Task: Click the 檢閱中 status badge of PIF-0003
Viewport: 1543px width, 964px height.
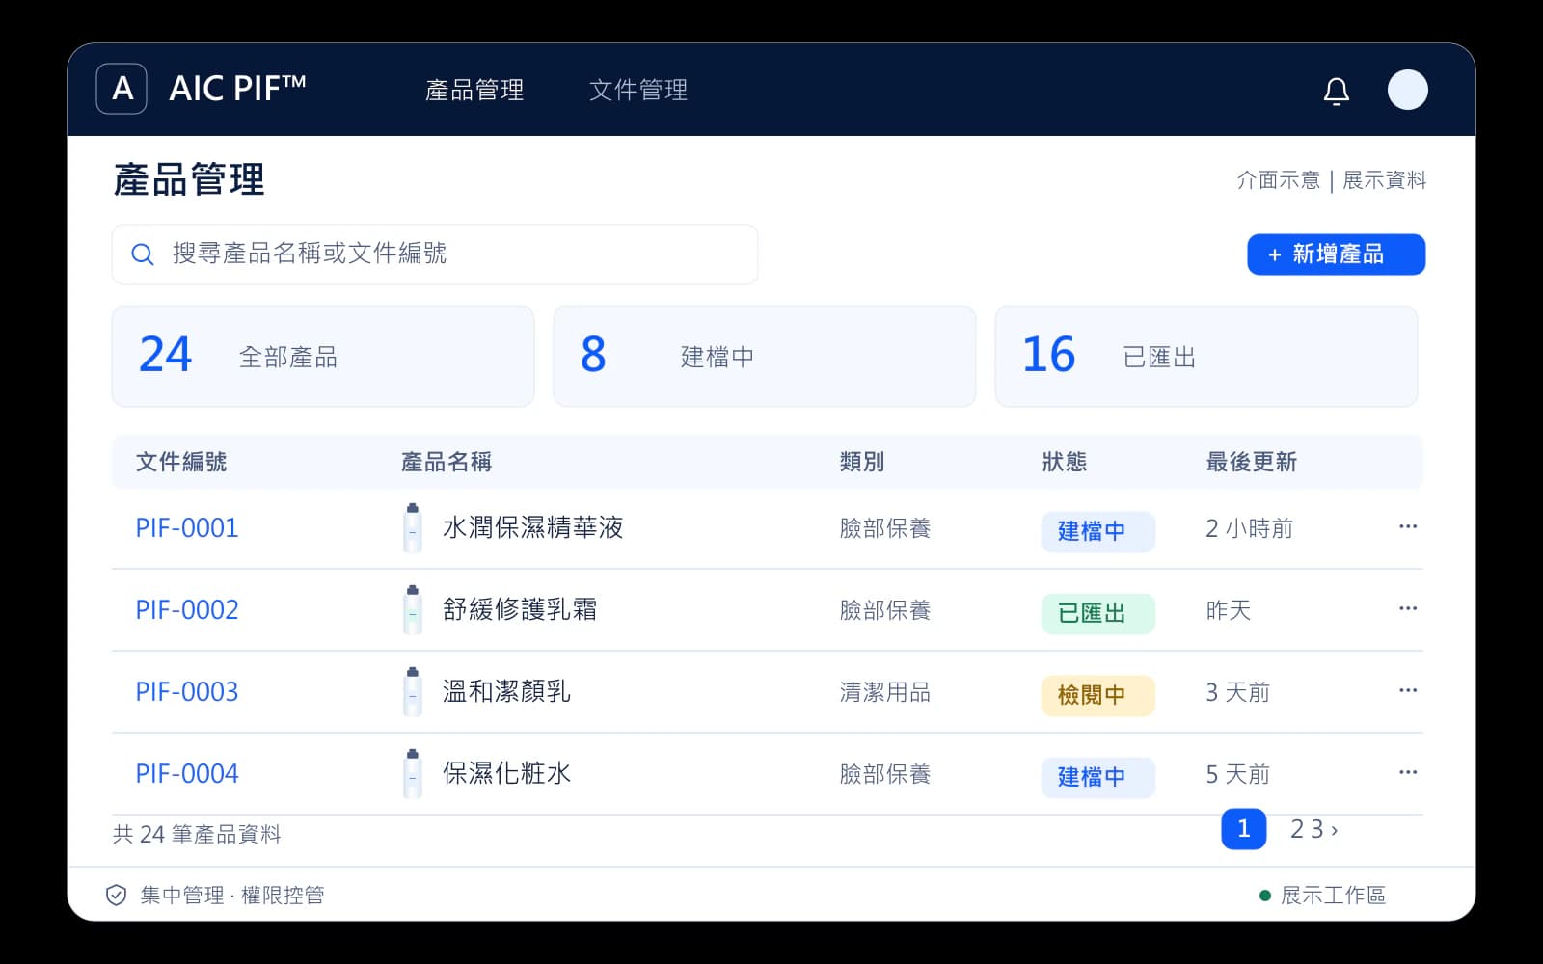Action: click(1097, 695)
